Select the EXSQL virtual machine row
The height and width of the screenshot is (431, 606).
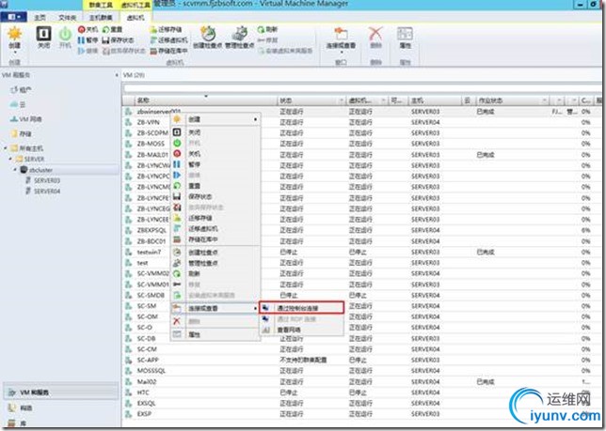[361, 403]
